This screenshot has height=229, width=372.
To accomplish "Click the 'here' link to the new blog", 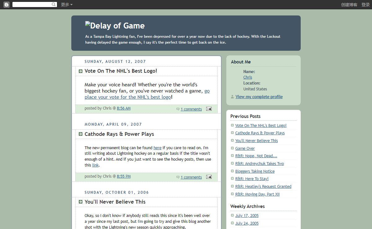I will click(157, 148).
